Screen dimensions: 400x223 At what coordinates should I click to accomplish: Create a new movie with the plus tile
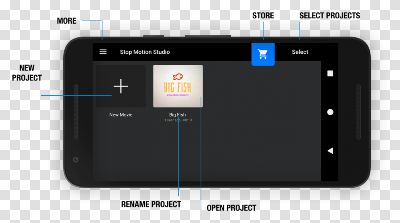tap(121, 86)
